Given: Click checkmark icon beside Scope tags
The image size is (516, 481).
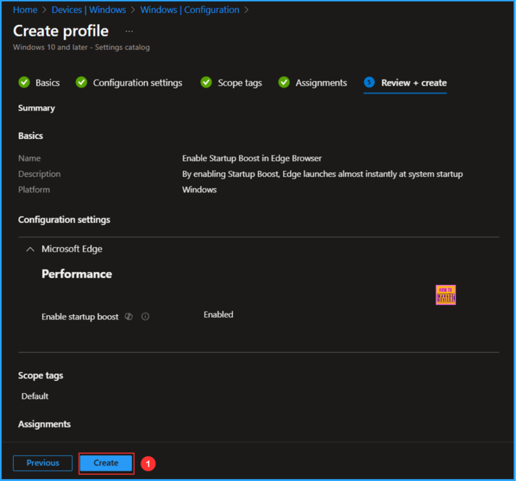Looking at the screenshot, I should click(206, 82).
